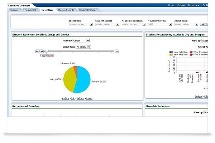
Task: Expand the Academic Program dropdown
Action: (134, 25)
